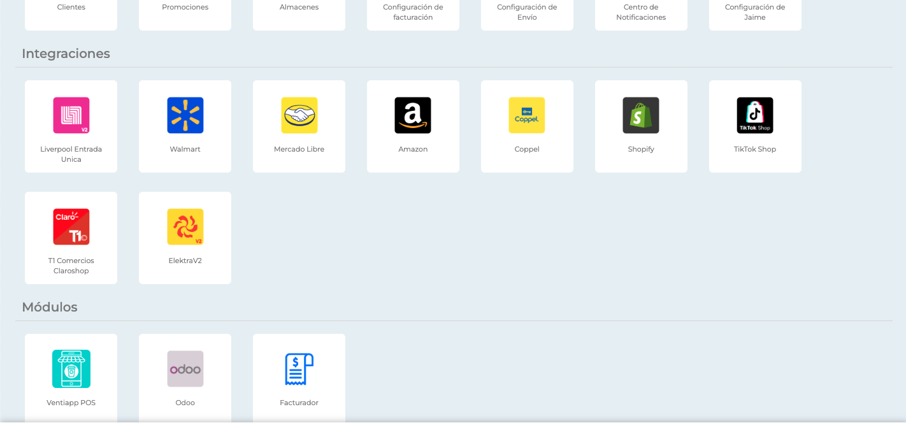Image resolution: width=906 pixels, height=423 pixels.
Task: Click the Facturador text label
Action: click(x=299, y=403)
